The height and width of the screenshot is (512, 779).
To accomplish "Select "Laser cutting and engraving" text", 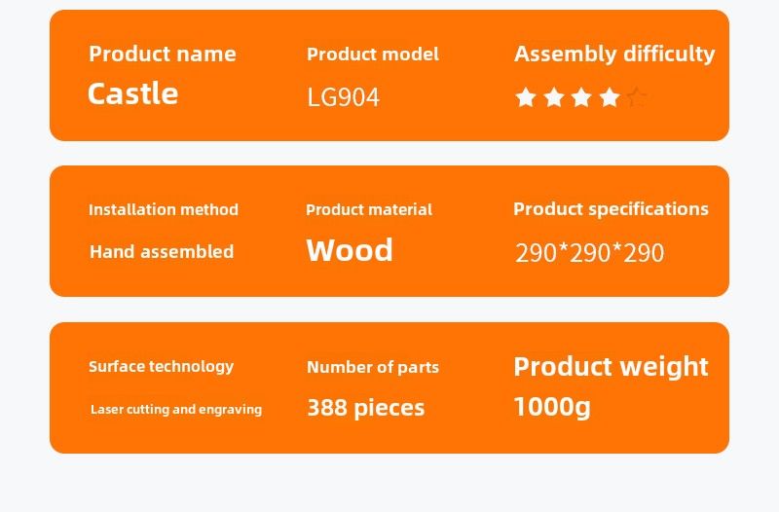I will [x=176, y=409].
